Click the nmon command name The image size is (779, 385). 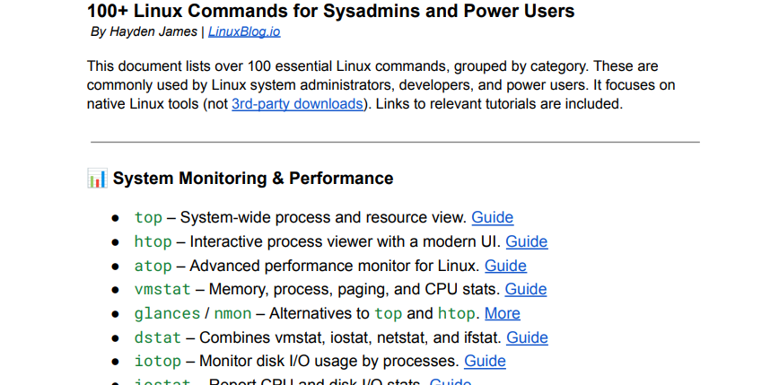232,313
